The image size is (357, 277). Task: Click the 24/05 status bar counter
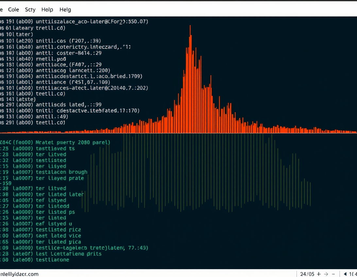[307, 274]
